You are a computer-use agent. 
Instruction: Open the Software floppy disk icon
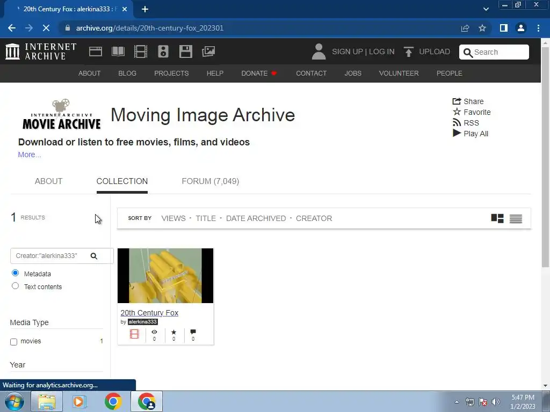coord(185,51)
